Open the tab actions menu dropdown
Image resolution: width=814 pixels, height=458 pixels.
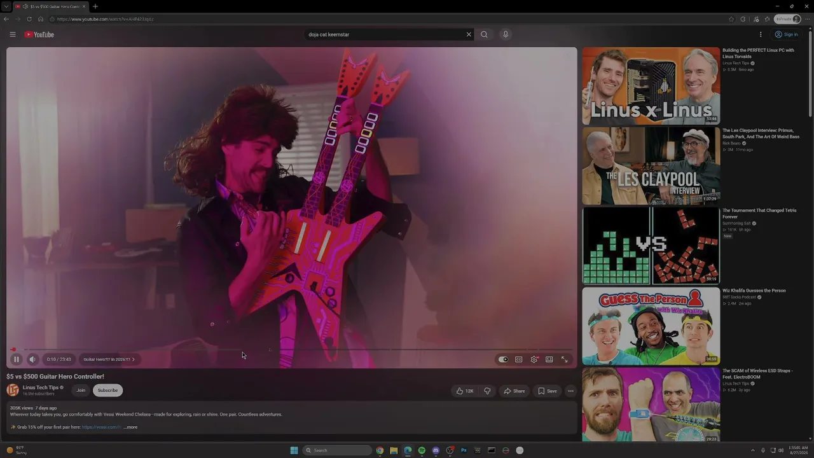(x=6, y=6)
